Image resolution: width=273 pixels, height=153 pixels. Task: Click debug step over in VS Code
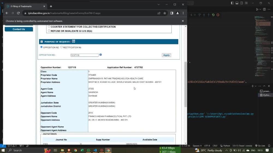(x=199, y=15)
